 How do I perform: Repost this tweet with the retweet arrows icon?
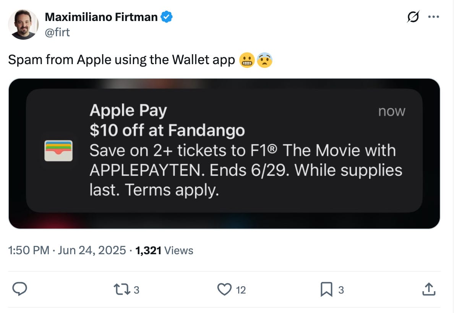[x=122, y=289]
